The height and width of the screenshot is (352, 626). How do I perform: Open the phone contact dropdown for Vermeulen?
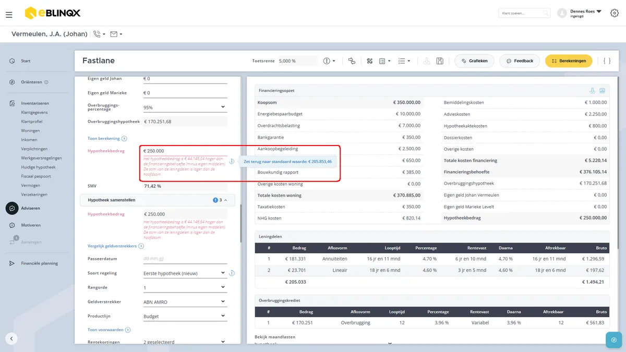99,34
